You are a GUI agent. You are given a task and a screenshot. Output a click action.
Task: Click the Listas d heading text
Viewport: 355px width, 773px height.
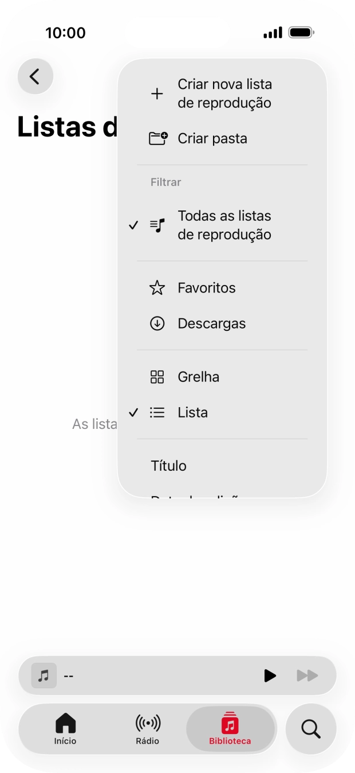(68, 127)
